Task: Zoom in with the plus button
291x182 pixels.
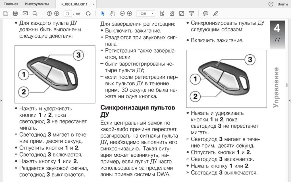Action: coord(130,13)
